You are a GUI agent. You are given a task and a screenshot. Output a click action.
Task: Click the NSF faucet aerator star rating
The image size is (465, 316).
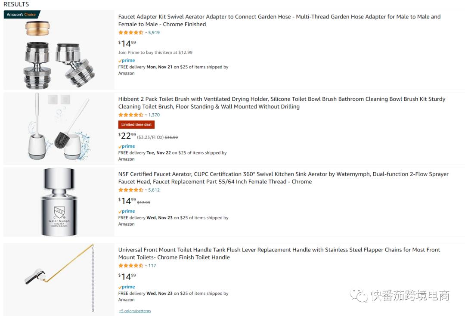click(x=131, y=190)
